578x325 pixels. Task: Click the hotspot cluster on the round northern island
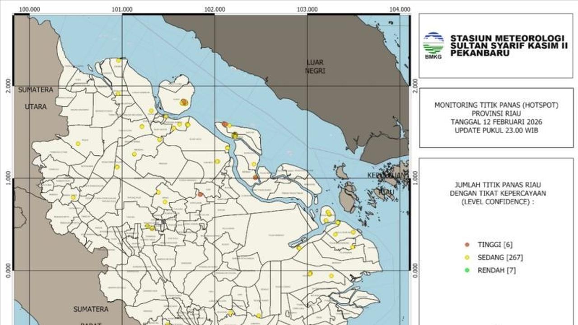(x=183, y=102)
